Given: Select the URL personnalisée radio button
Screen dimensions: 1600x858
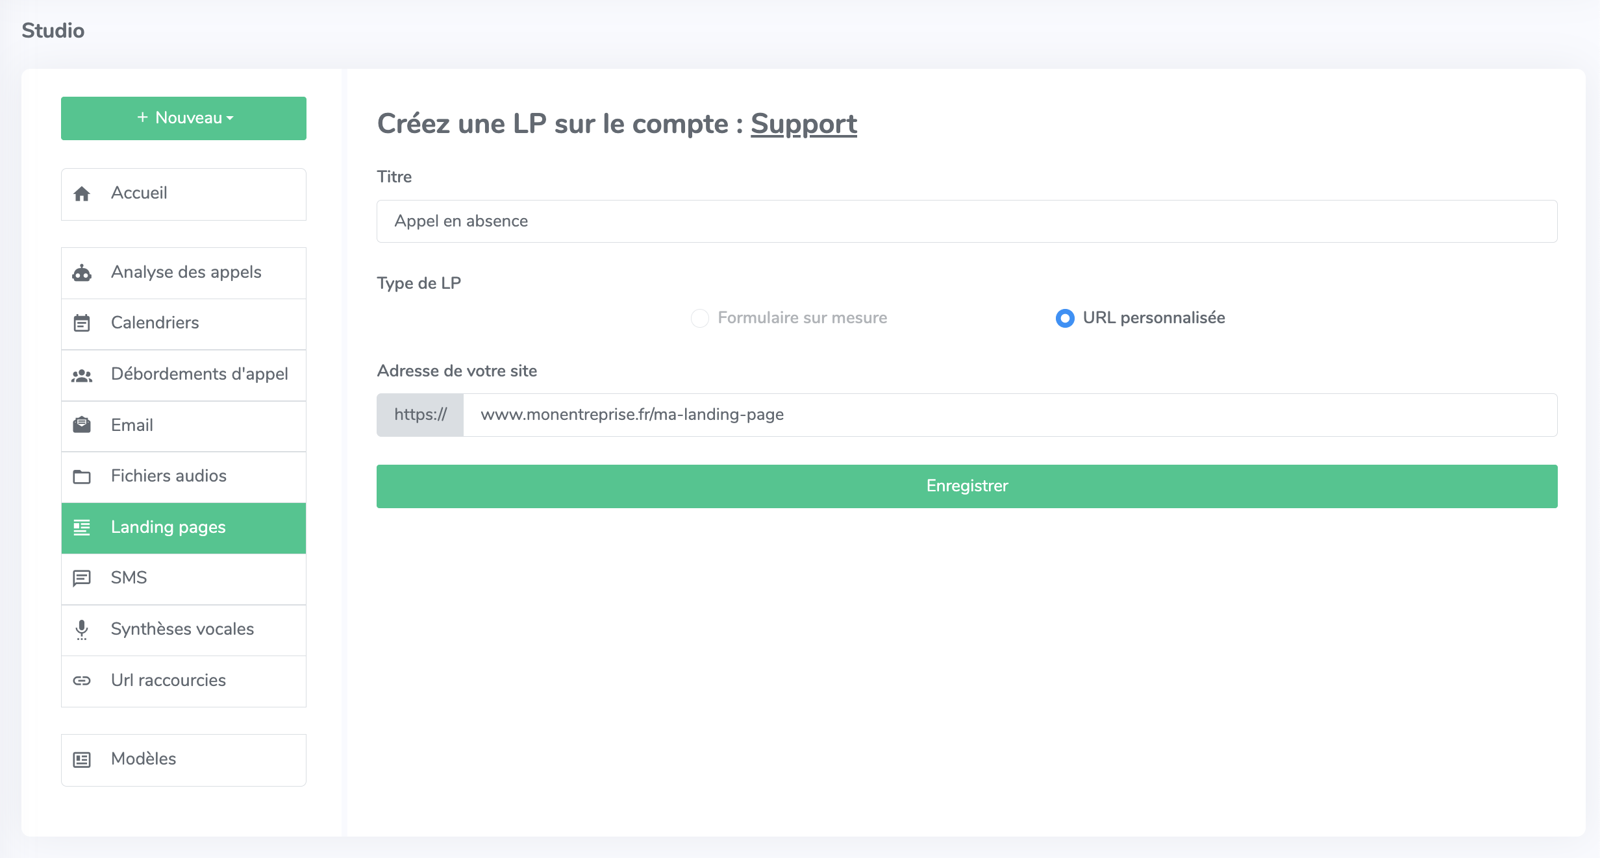Looking at the screenshot, I should click(1065, 318).
